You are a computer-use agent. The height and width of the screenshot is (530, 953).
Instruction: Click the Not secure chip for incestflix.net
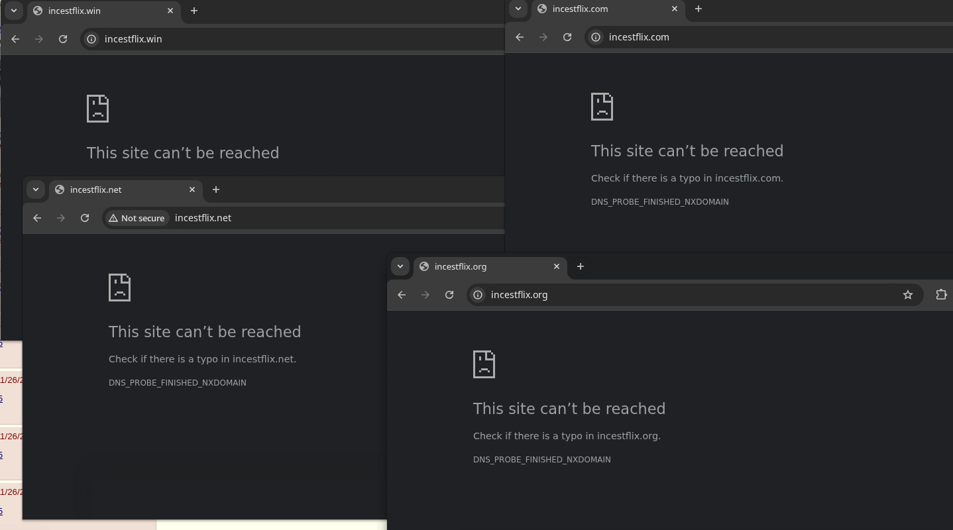click(x=137, y=218)
